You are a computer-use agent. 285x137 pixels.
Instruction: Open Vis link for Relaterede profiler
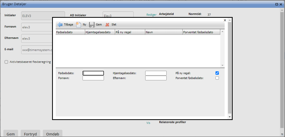coord(148,123)
